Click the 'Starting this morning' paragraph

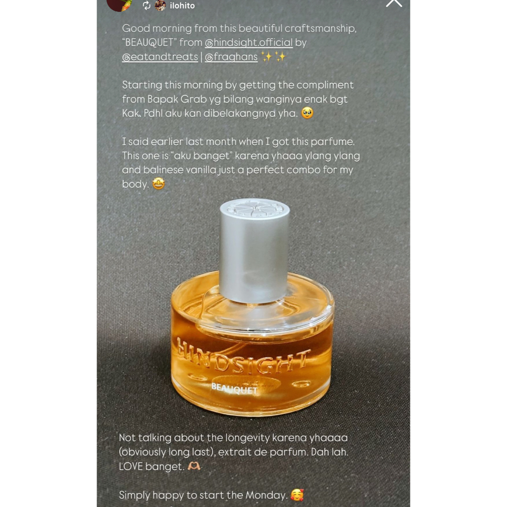[x=238, y=99]
